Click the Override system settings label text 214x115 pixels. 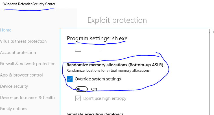(x=98, y=79)
